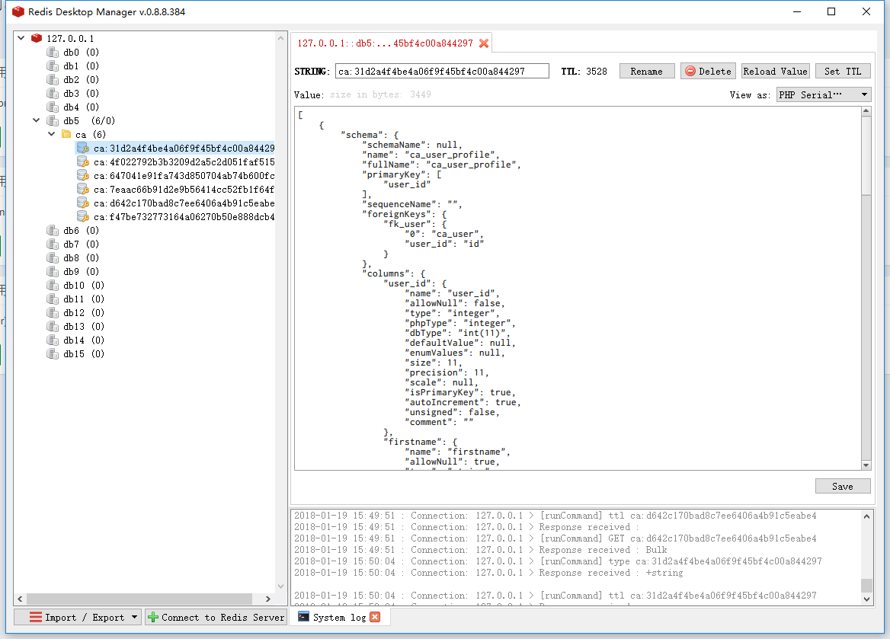Collapse the ca namespace folder
The image size is (890, 639).
pyautogui.click(x=52, y=135)
